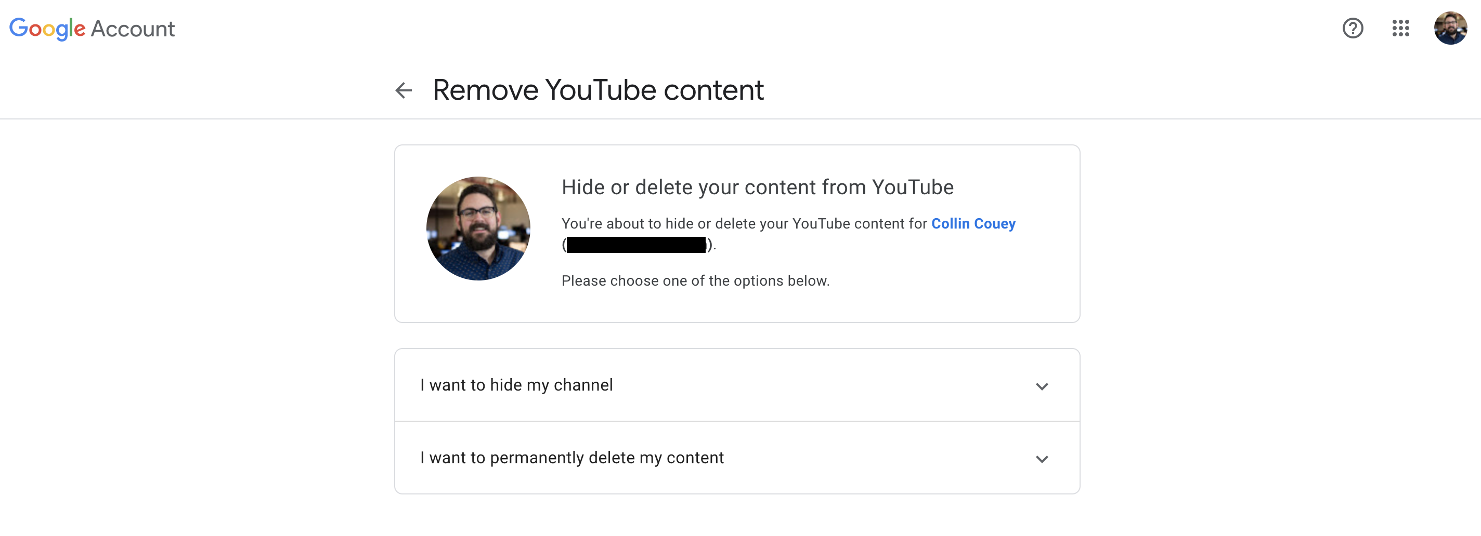Click the 'Remove YouTube content' page title
The width and height of the screenshot is (1481, 536).
[598, 90]
